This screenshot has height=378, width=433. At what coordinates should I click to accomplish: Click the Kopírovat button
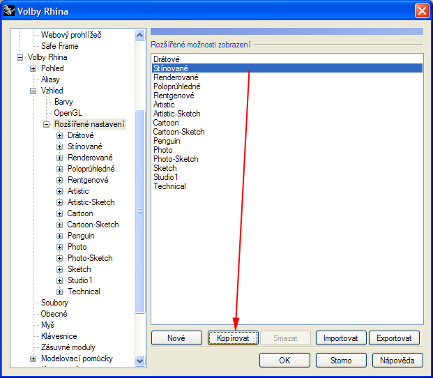point(233,338)
